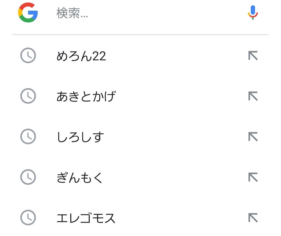
Task: Insert ぎんもく query using arrow icon
Action: click(x=253, y=177)
